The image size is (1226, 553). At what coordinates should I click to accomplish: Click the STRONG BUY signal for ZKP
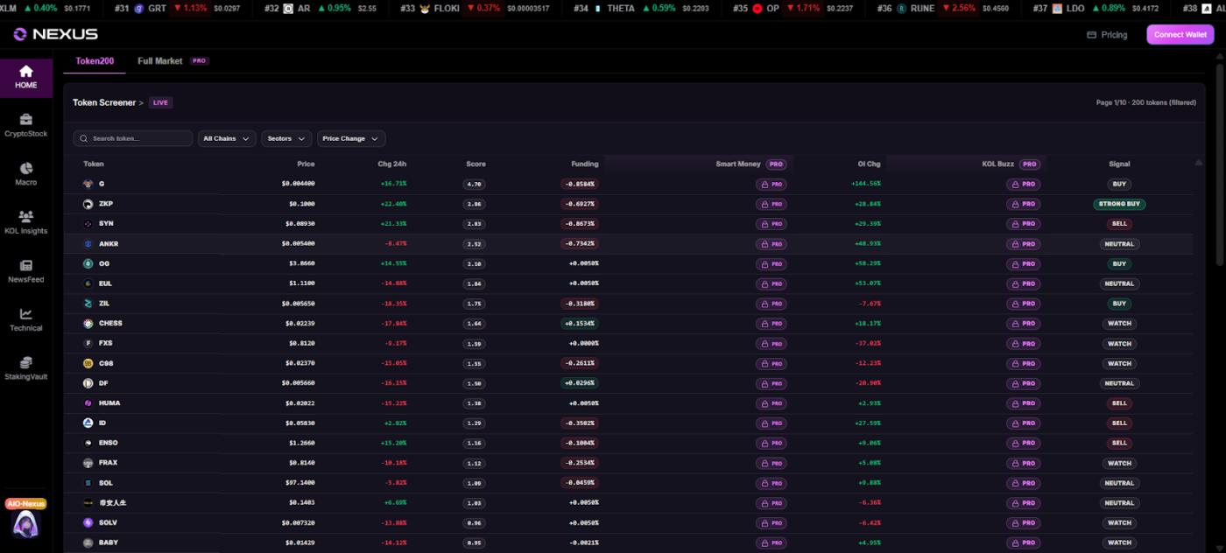point(1118,204)
